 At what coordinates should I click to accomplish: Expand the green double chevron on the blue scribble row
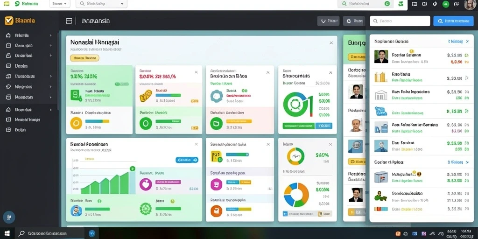466,111
